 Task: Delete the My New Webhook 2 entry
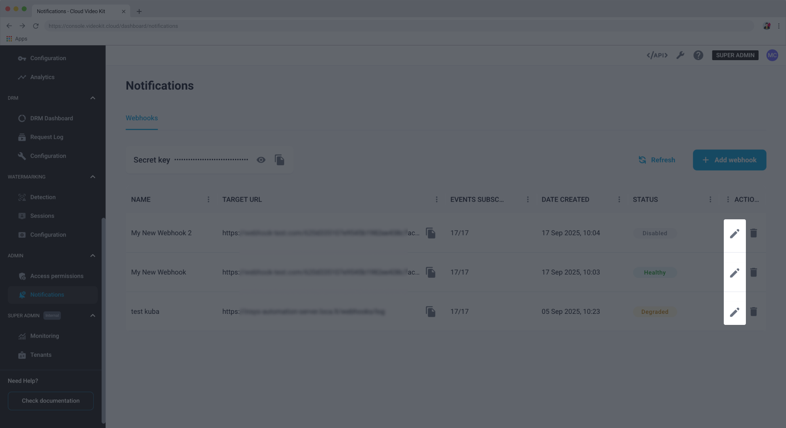pyautogui.click(x=753, y=233)
